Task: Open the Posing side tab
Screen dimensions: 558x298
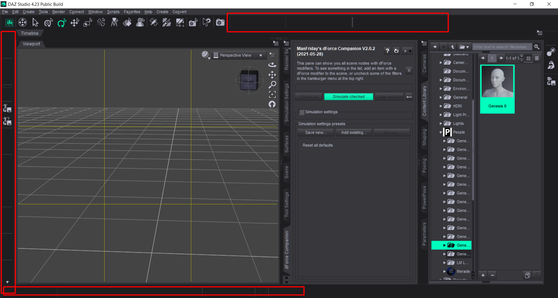Action: pos(425,165)
